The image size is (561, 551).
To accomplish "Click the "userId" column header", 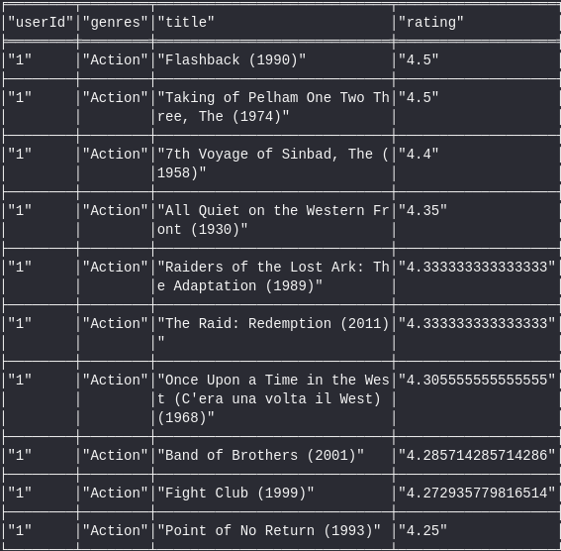I will pos(41,22).
